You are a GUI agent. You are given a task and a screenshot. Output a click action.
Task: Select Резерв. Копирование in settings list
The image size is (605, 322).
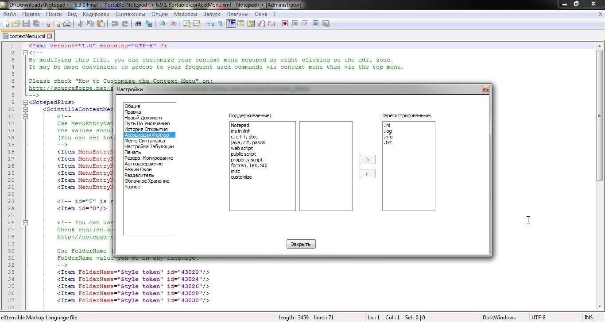click(x=149, y=158)
